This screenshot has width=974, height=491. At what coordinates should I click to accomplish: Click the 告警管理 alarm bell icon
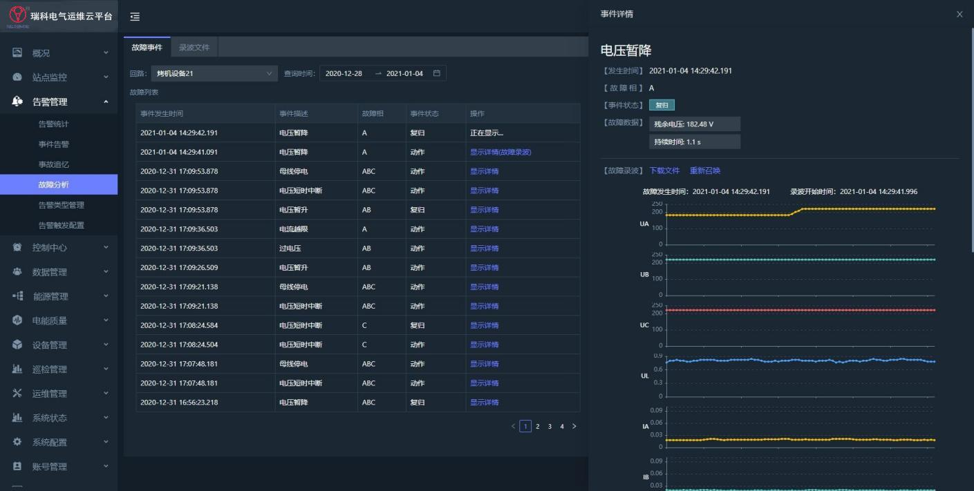point(17,102)
